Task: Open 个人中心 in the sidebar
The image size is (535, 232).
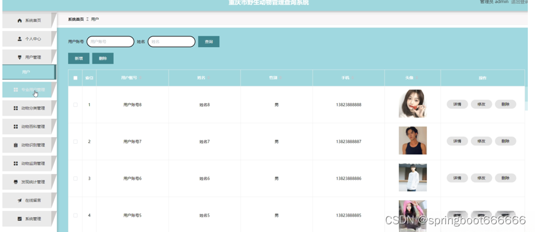Action: 29,39
